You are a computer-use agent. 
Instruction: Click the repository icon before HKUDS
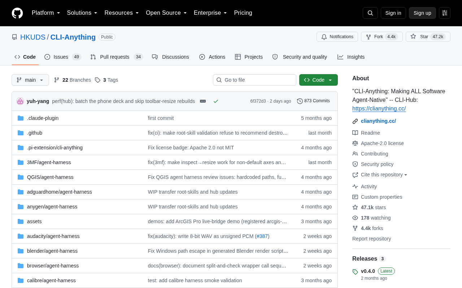pos(14,37)
